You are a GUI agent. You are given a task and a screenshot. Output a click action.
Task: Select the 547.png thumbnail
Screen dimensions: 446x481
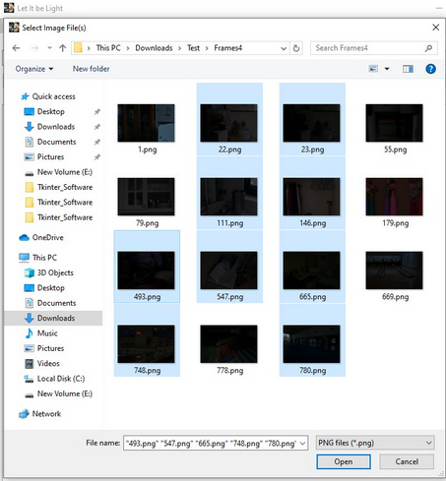[x=229, y=271]
